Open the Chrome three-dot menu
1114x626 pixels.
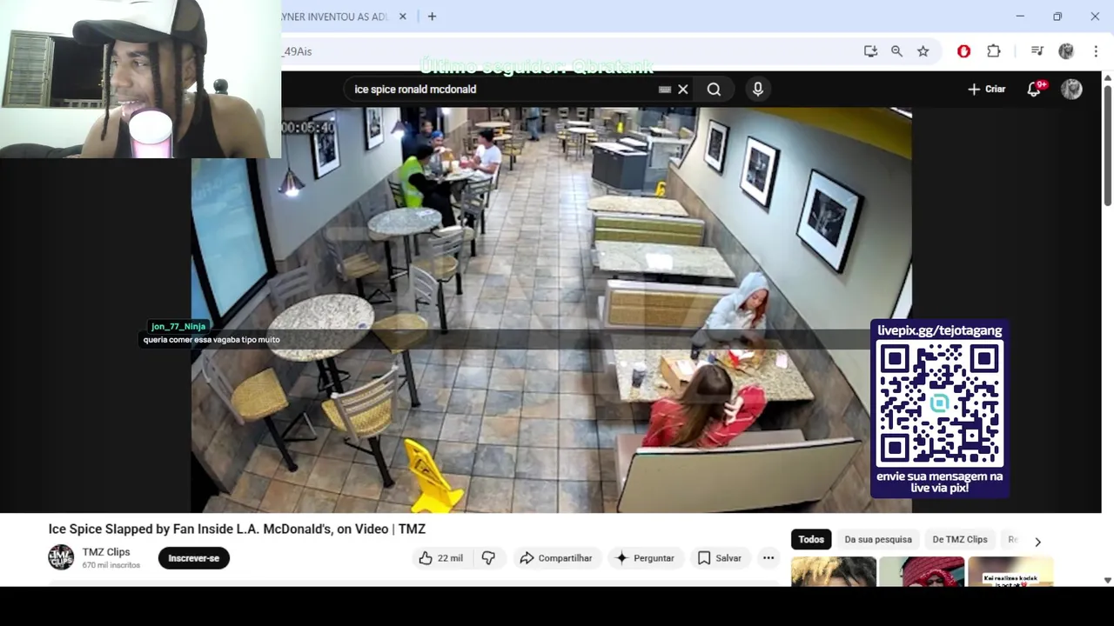click(1096, 51)
